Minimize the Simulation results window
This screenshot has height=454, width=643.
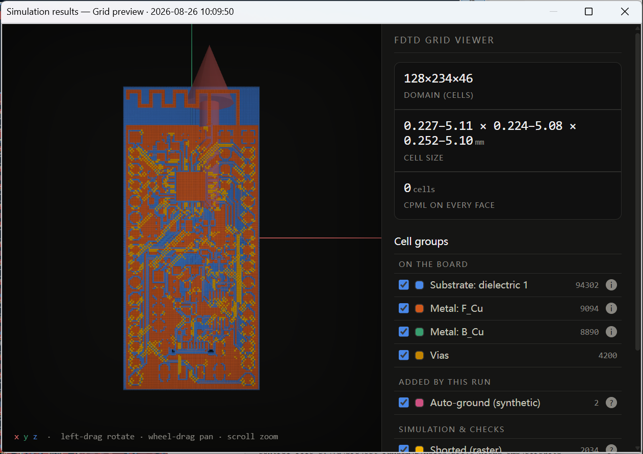point(553,12)
